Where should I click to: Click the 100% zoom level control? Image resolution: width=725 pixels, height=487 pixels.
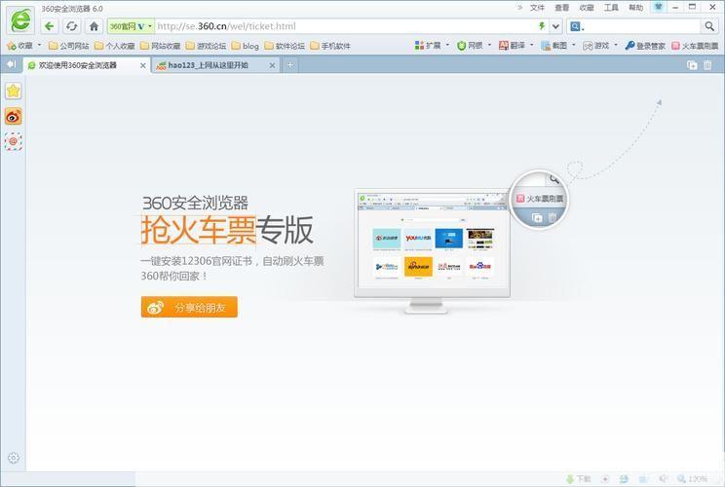coord(692,478)
